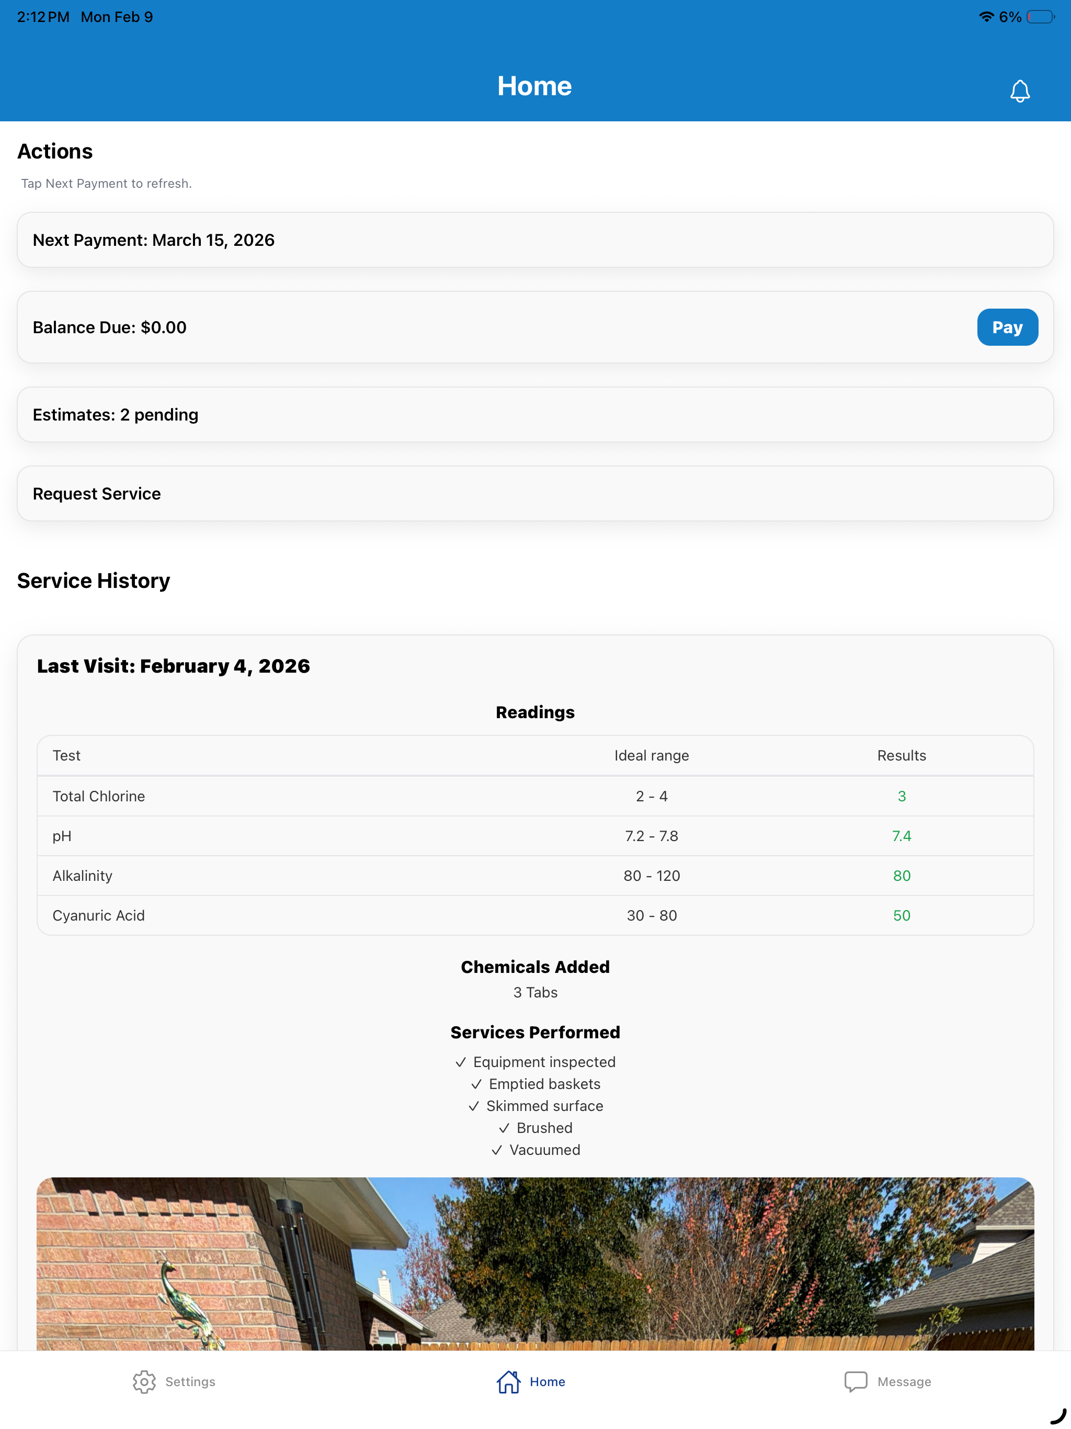Tap the Results column header

coord(902,756)
